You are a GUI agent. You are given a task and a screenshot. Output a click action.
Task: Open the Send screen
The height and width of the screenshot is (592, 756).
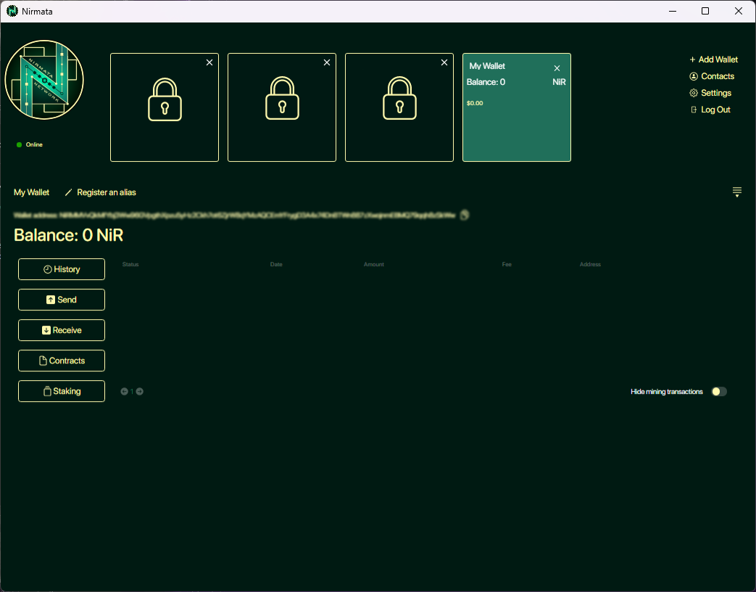(x=62, y=300)
